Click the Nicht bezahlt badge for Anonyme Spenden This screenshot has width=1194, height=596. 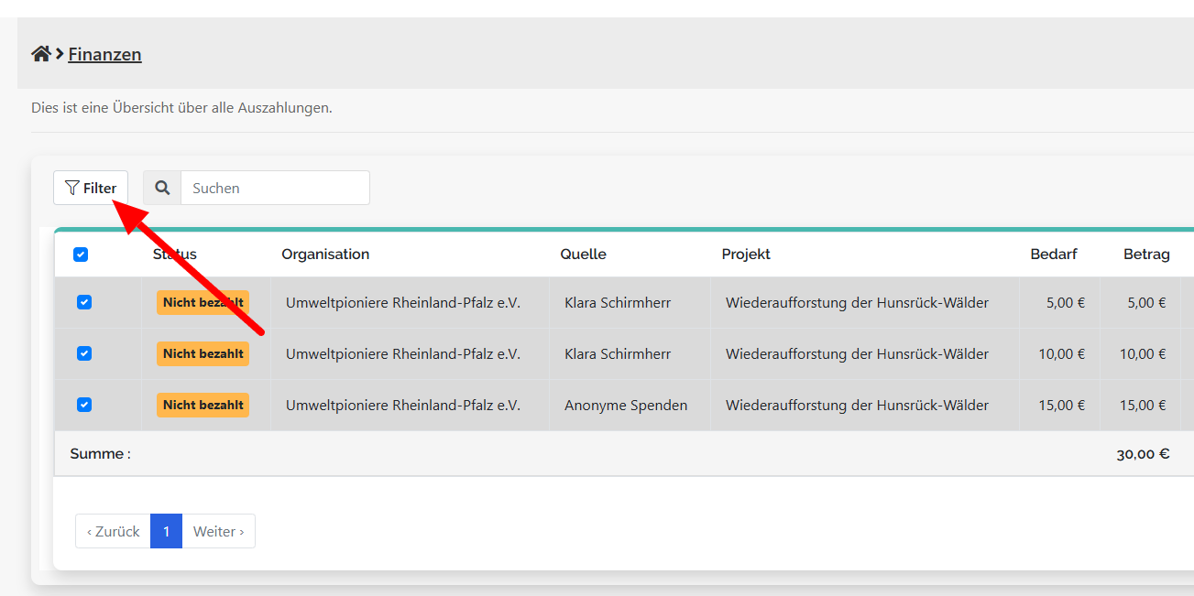click(x=203, y=405)
